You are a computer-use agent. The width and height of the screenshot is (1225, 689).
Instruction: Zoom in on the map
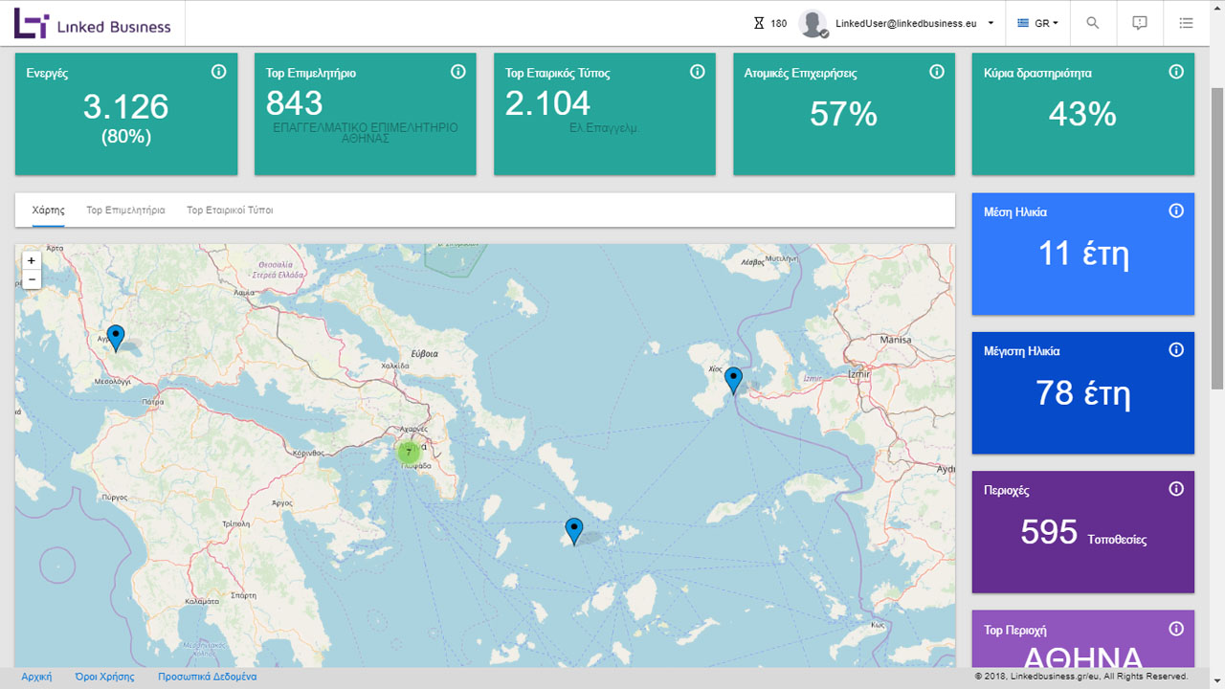click(32, 260)
